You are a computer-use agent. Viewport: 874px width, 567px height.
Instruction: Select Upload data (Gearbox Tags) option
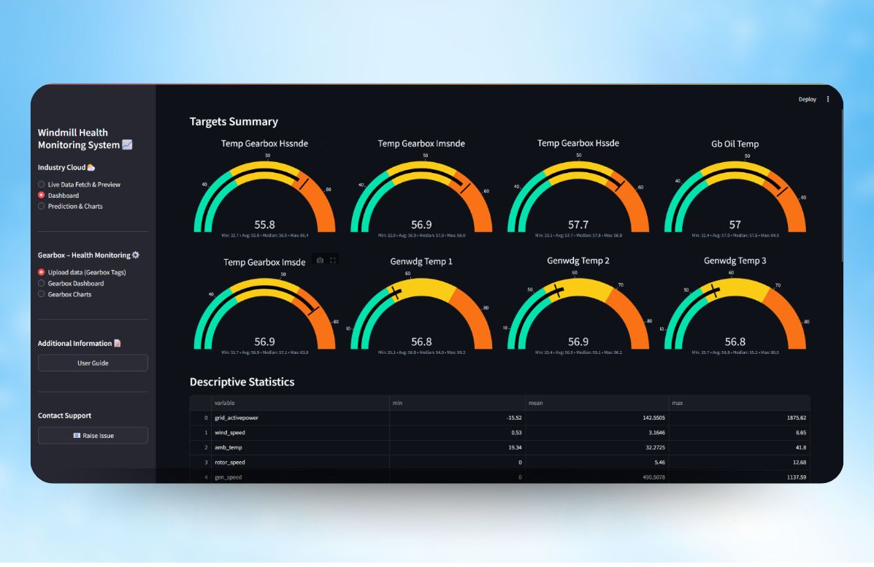pos(42,273)
